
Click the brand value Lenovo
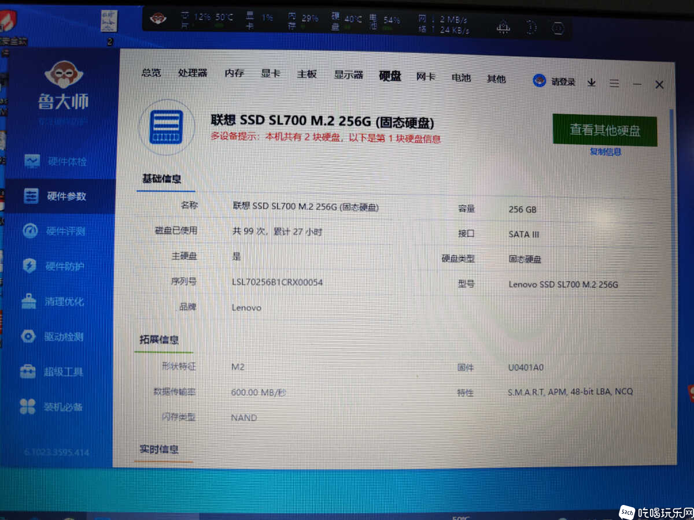coord(246,307)
